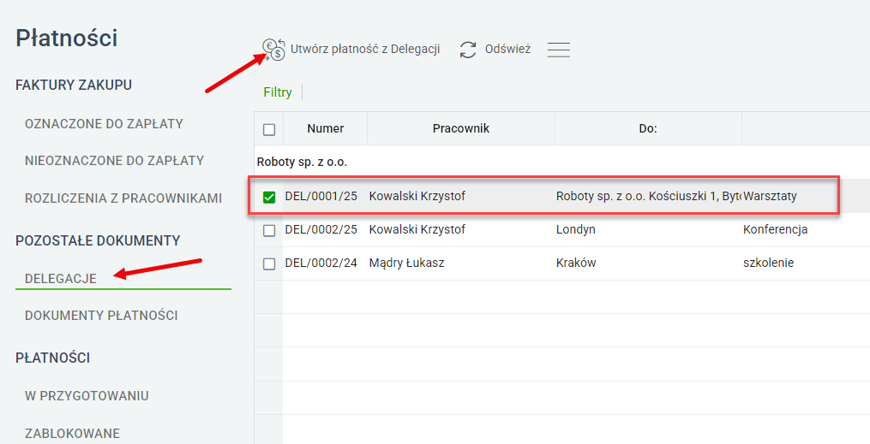Click the Faktury zakupu section heading
Image resolution: width=870 pixels, height=444 pixels.
[x=74, y=86]
